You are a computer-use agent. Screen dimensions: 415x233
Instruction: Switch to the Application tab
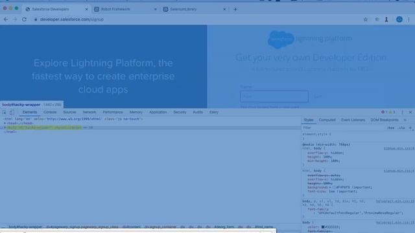[158, 112]
